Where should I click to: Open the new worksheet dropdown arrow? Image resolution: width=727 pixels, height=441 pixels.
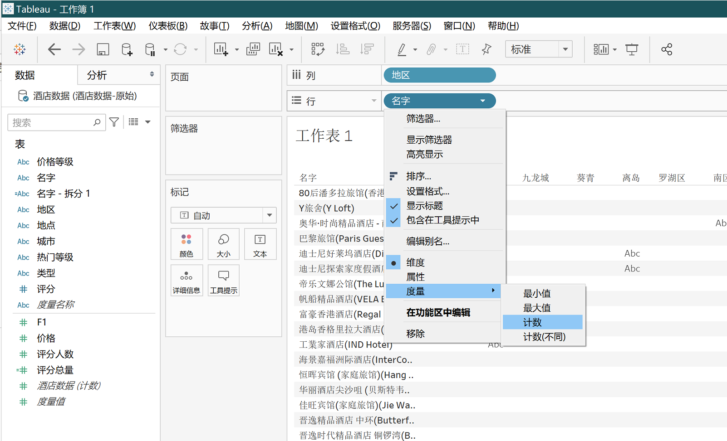(x=237, y=49)
